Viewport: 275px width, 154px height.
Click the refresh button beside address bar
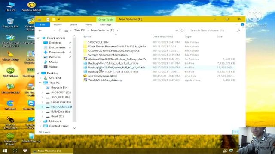182,30
